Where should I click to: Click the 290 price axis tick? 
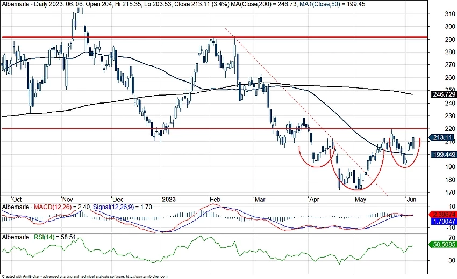click(450, 39)
